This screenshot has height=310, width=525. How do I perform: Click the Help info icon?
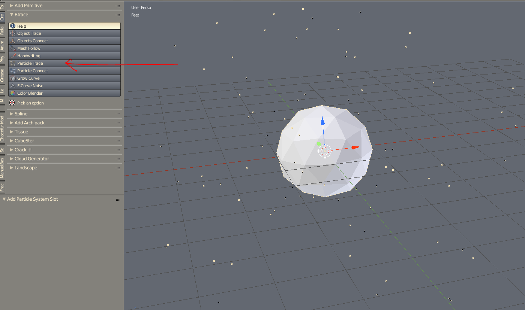pos(12,26)
